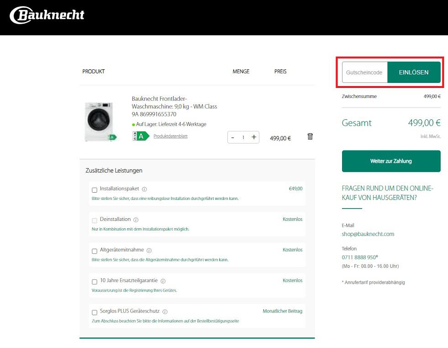The image size is (448, 348).
Task: Click the product price 499,00 € in row
Action: [280, 138]
